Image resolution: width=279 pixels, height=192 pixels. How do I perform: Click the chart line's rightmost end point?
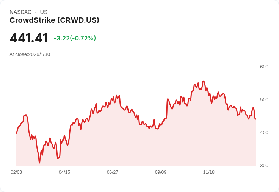[256, 119]
